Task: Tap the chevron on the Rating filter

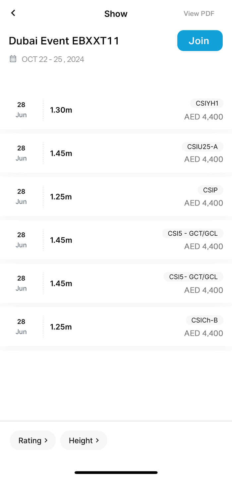Action: tap(46, 440)
